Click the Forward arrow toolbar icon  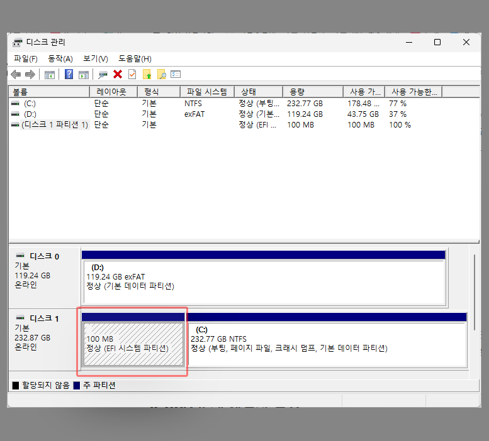click(x=30, y=74)
